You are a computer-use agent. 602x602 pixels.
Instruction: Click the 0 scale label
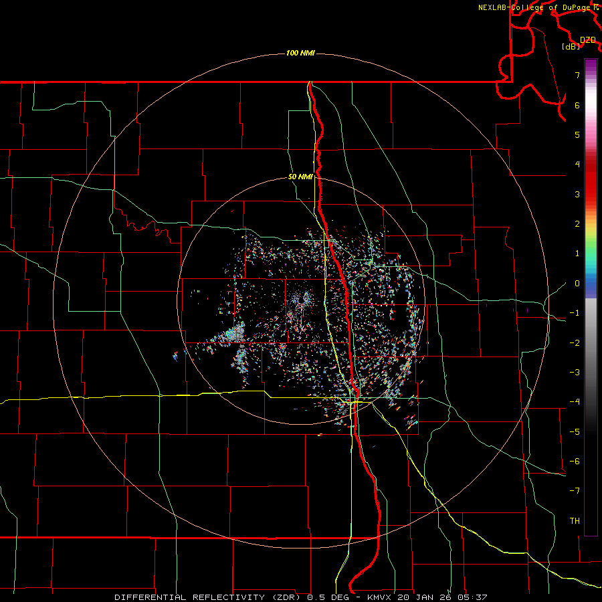[577, 284]
